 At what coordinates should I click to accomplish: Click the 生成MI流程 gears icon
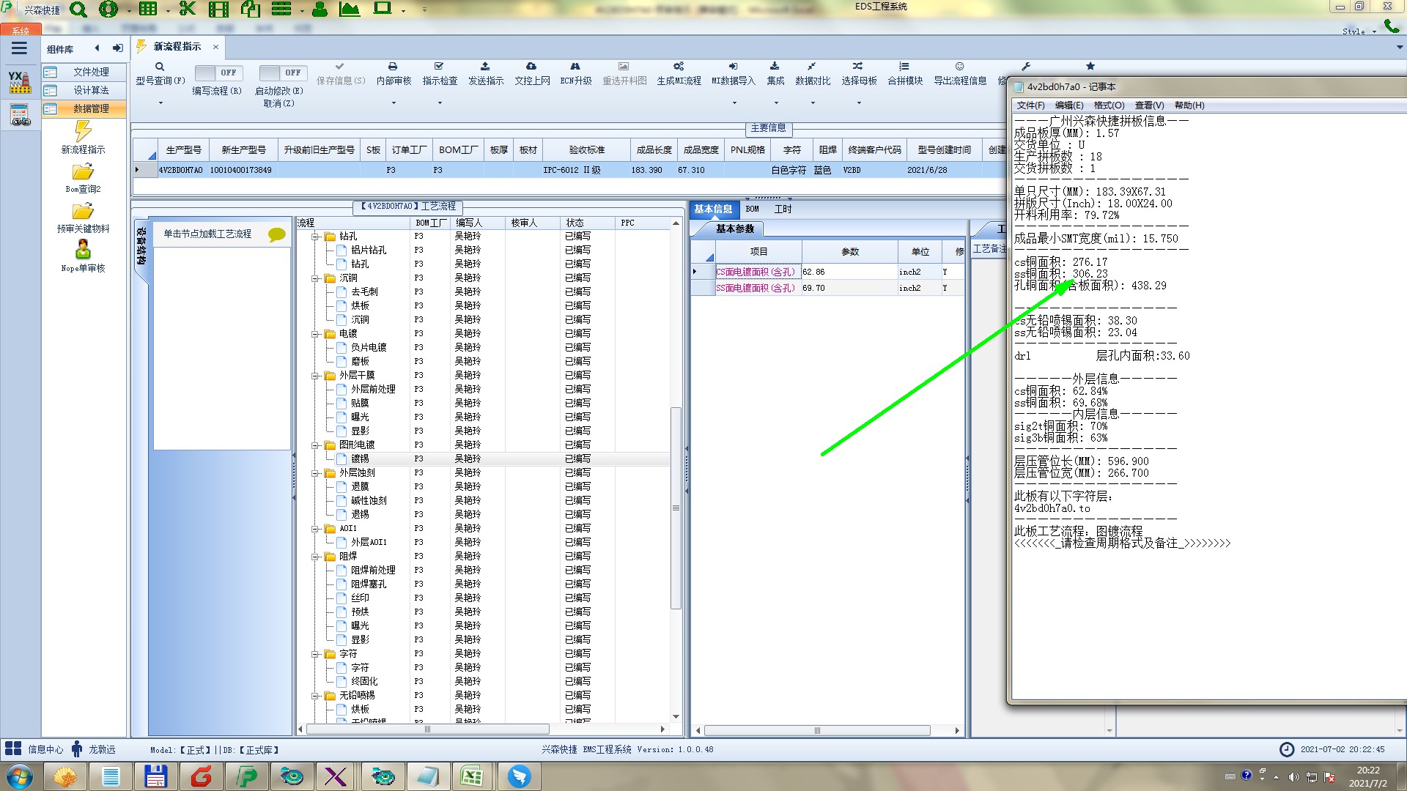(679, 67)
